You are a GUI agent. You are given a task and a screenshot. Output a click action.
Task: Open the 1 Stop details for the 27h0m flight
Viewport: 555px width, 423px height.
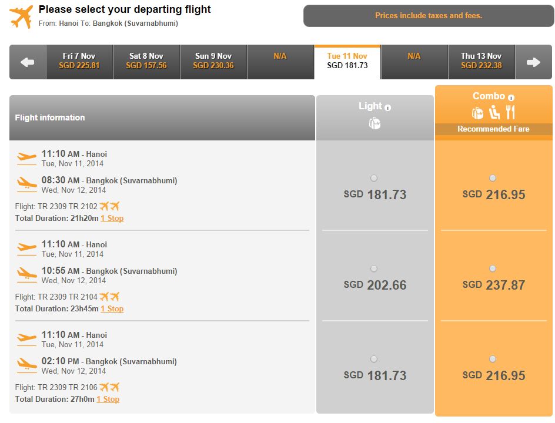pos(108,399)
